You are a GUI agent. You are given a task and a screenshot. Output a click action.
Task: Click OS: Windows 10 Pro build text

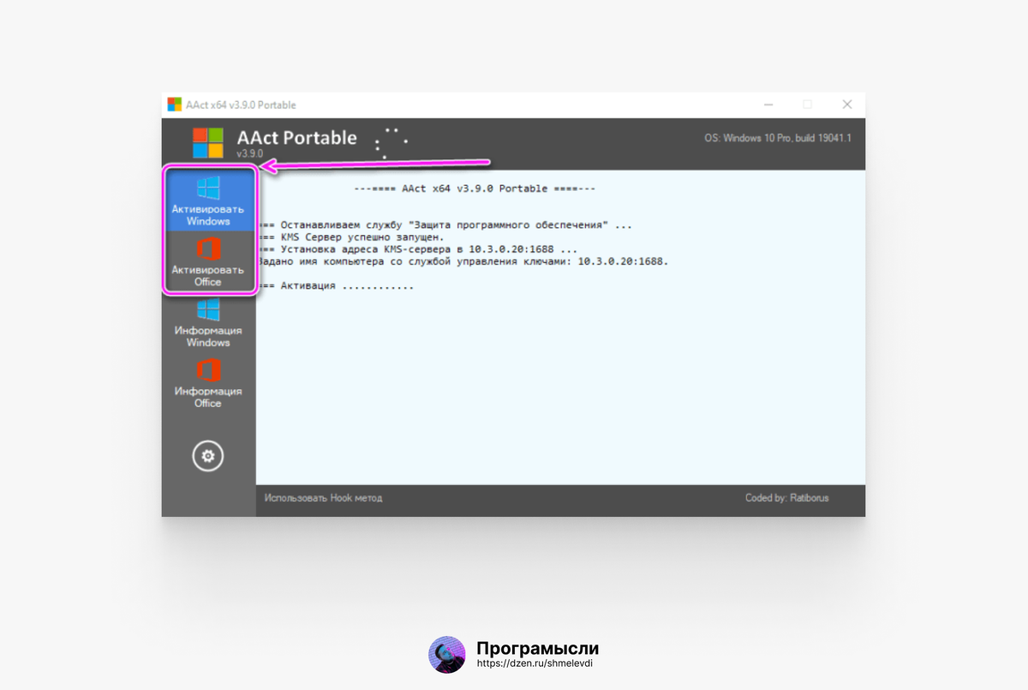pos(777,138)
